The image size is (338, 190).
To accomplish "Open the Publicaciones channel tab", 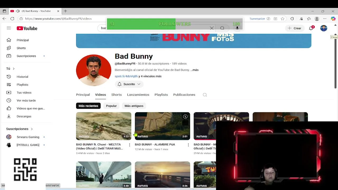I will (184, 95).
